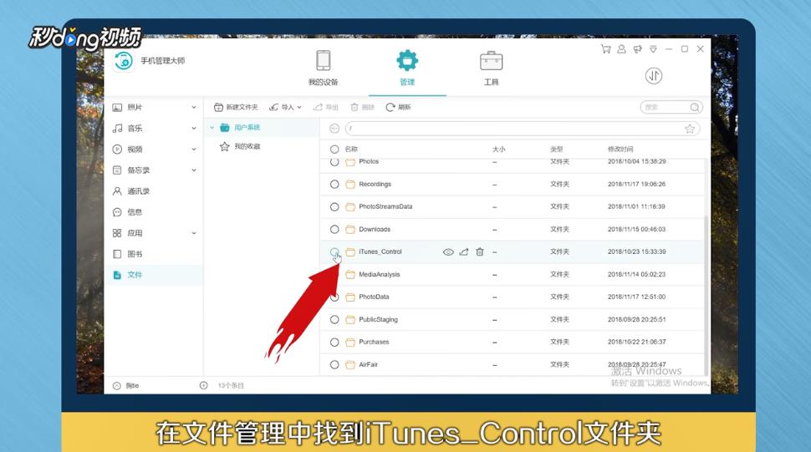811x452 pixels.
Task: Click the Recordings folder icon
Action: tap(350, 185)
